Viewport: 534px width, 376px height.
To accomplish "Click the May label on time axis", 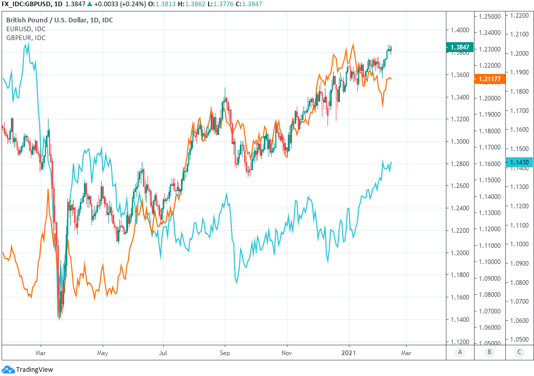I will point(103,353).
